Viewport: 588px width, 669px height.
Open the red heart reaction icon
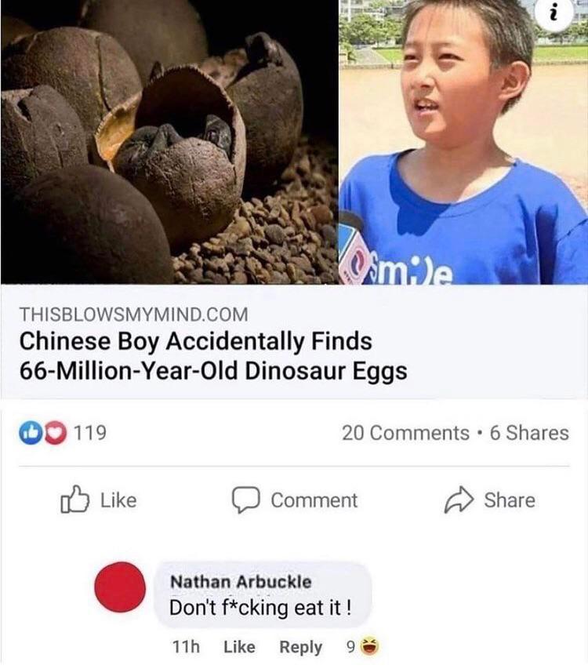tap(55, 433)
